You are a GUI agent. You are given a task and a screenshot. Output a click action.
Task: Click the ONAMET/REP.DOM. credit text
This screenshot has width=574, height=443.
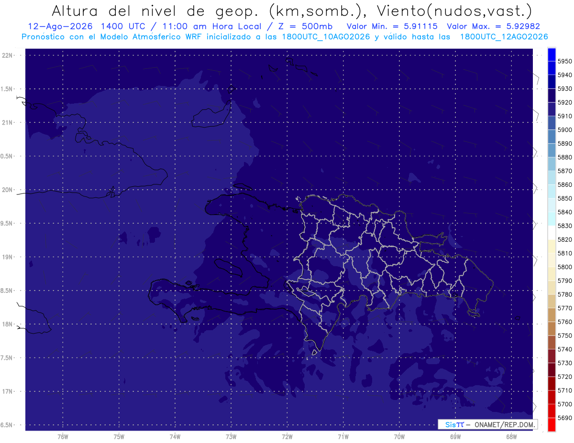[504, 424]
